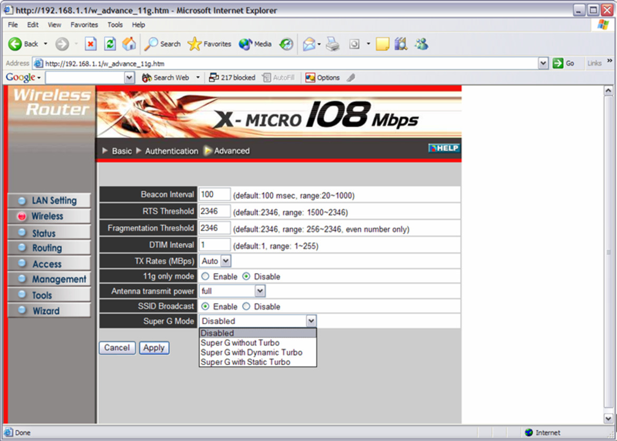
Task: Expand the address bar dropdown arrow
Action: click(543, 63)
